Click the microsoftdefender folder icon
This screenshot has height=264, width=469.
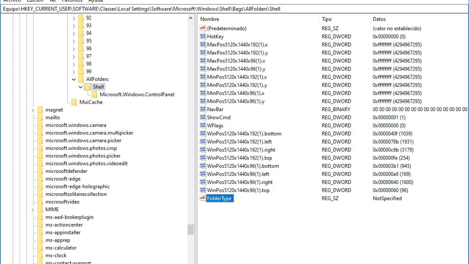(x=40, y=171)
